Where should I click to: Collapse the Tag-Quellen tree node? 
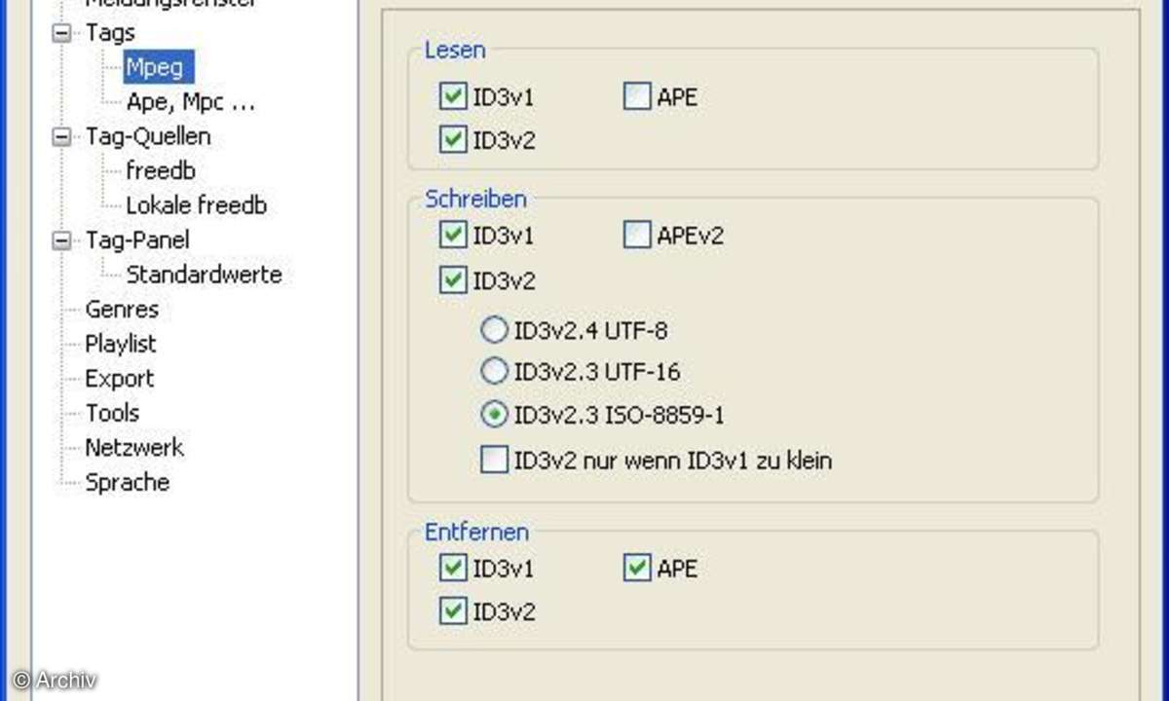pos(63,137)
